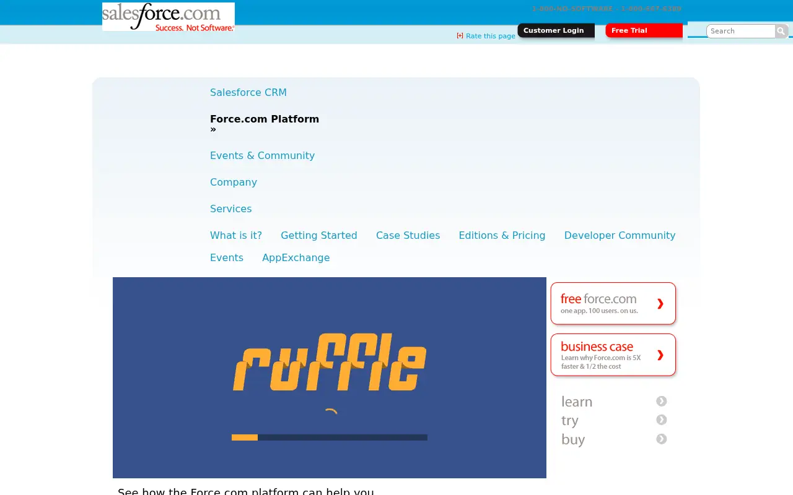Visit the Developer Community tab

[620, 235]
